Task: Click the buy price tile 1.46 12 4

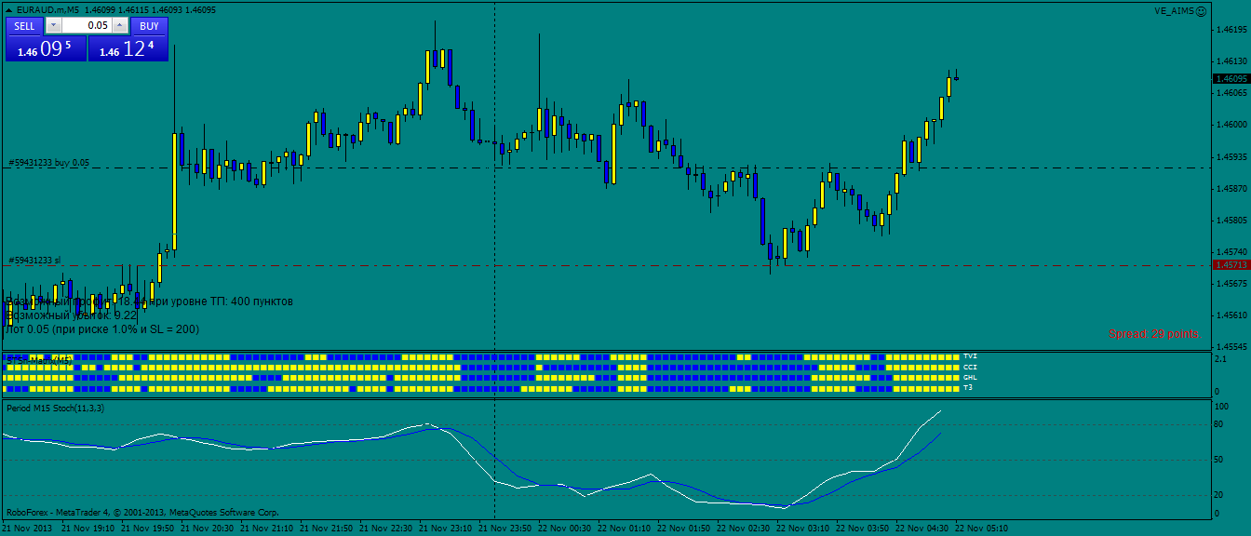Action: tap(128, 49)
